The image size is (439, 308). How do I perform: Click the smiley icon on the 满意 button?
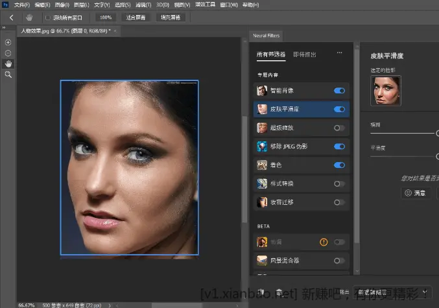pyautogui.click(x=409, y=193)
